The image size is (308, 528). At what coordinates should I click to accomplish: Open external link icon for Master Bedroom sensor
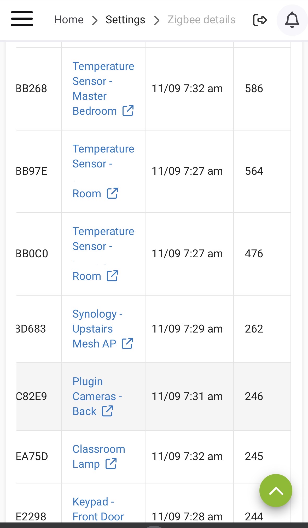(x=128, y=111)
